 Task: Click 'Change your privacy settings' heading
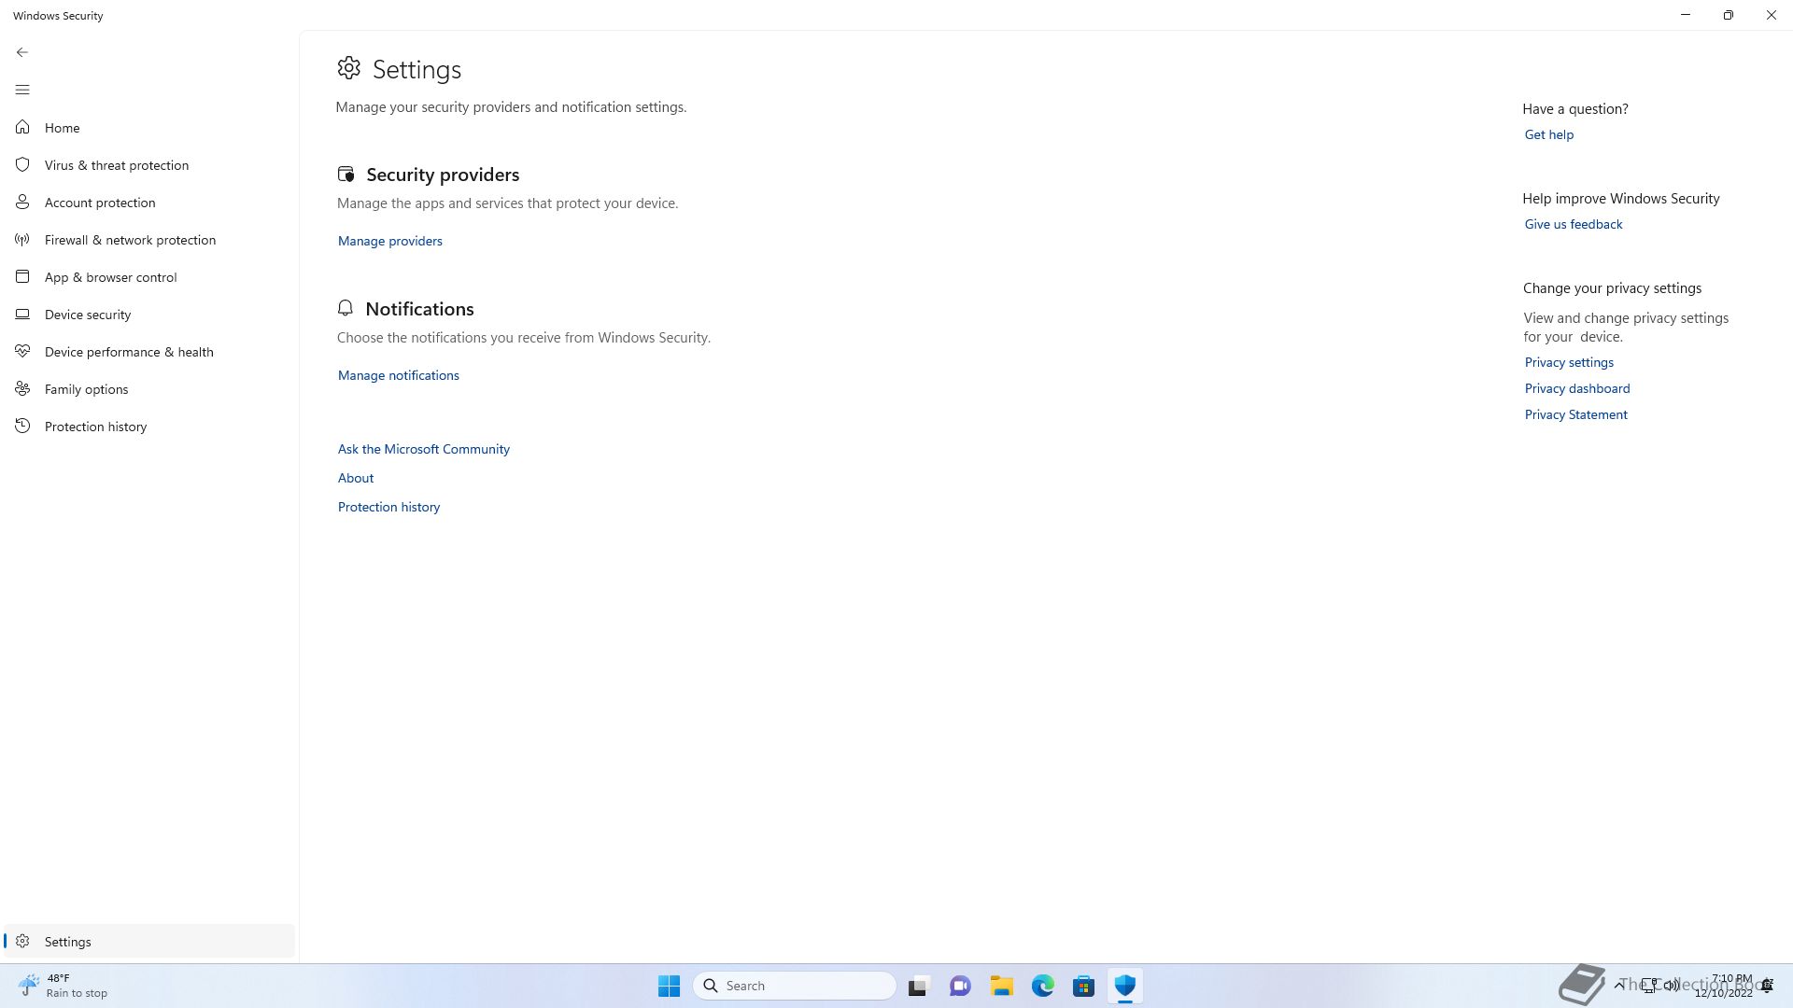[x=1612, y=288]
